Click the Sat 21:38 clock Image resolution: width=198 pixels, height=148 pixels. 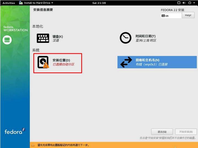tap(99, 3)
